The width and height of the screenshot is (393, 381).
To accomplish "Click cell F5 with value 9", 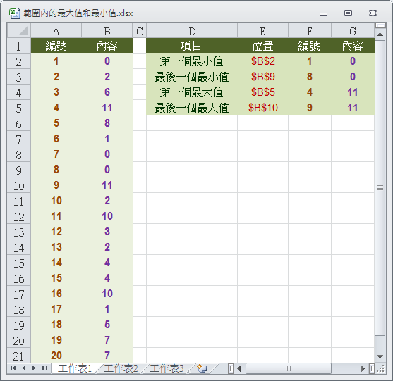I will tap(310, 108).
